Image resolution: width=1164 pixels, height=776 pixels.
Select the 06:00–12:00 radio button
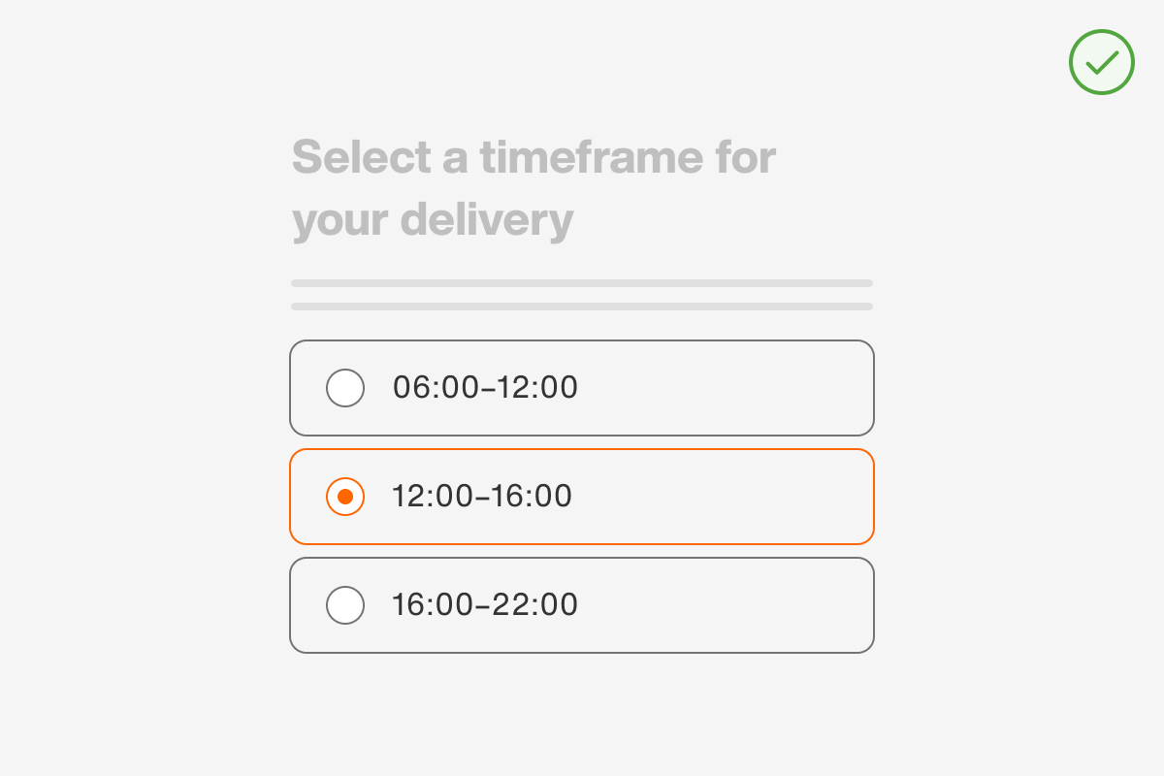pos(345,388)
